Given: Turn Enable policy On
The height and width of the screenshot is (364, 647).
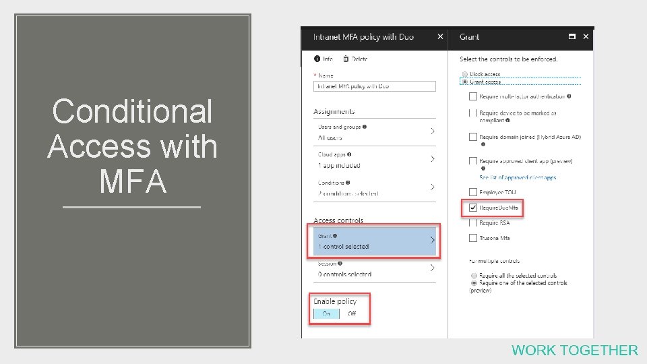Looking at the screenshot, I should (x=326, y=313).
